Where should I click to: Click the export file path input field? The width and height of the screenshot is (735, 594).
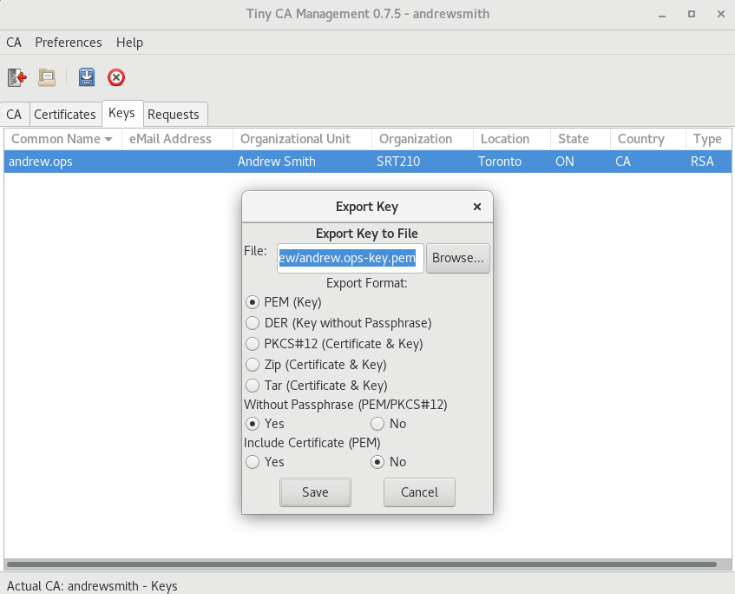click(x=350, y=258)
